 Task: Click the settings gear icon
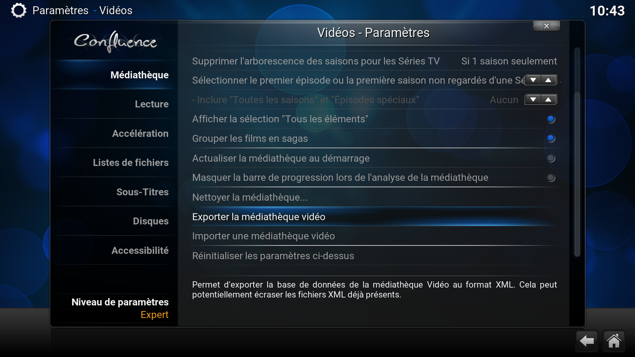[x=19, y=10]
